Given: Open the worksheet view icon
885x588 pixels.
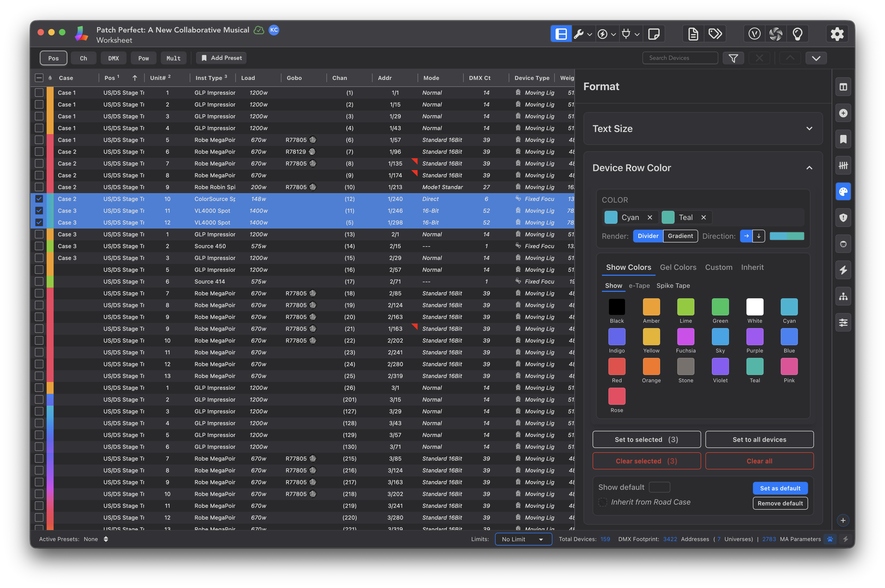Looking at the screenshot, I should point(561,34).
